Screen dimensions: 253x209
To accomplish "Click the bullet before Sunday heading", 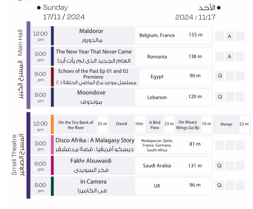I will (x=39, y=8).
